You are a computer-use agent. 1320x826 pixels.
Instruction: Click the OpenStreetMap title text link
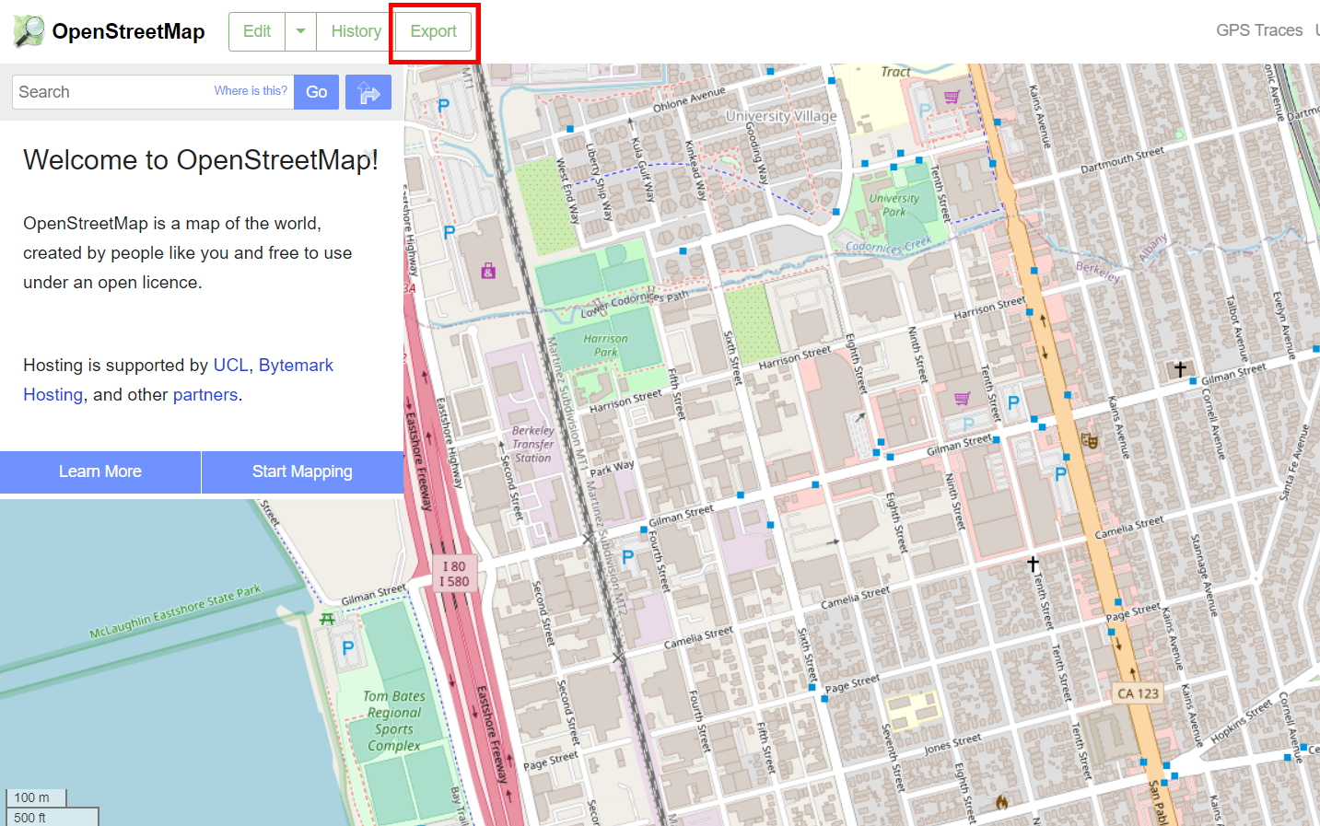click(x=128, y=31)
